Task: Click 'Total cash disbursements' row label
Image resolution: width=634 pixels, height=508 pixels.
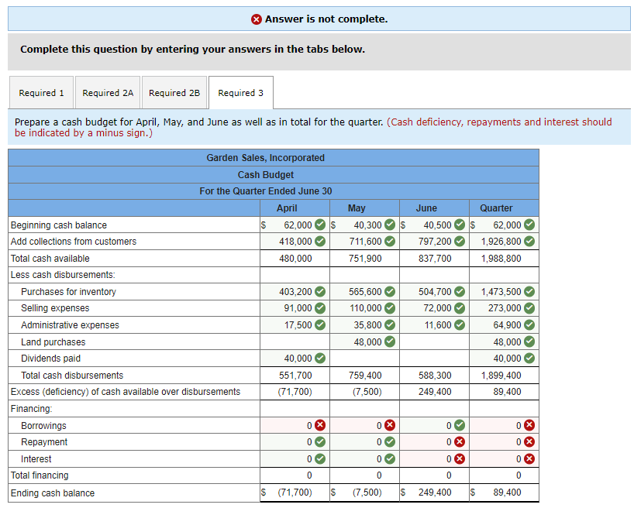Action: pyautogui.click(x=72, y=376)
